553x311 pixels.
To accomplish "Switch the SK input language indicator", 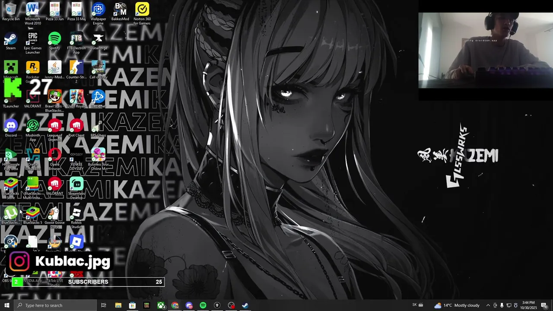I will (x=415, y=305).
